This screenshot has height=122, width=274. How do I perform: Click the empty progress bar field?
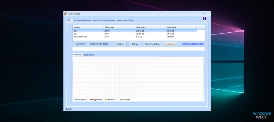click(139, 49)
